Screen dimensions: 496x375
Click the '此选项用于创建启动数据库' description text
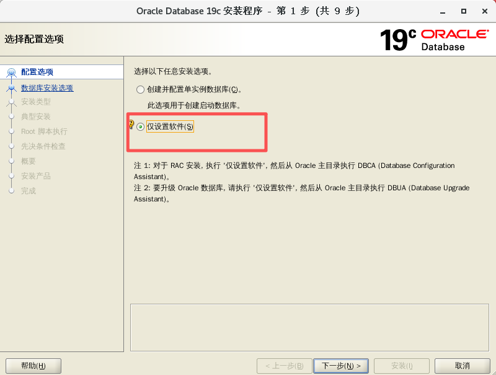point(194,105)
